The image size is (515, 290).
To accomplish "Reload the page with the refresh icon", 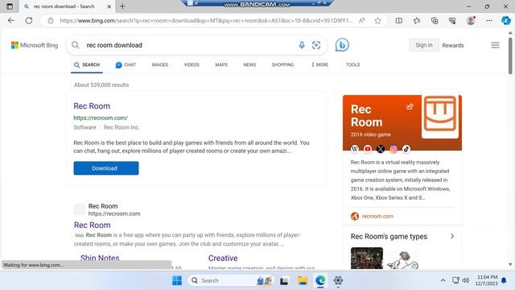I will (x=29, y=20).
